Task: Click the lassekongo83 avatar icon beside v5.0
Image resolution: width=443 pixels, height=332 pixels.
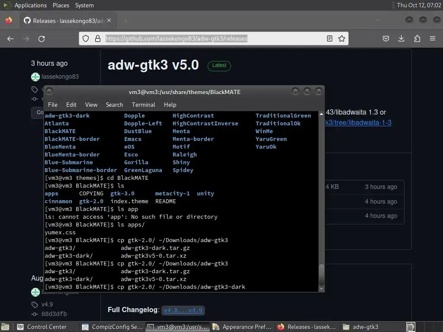Action: pos(35,77)
